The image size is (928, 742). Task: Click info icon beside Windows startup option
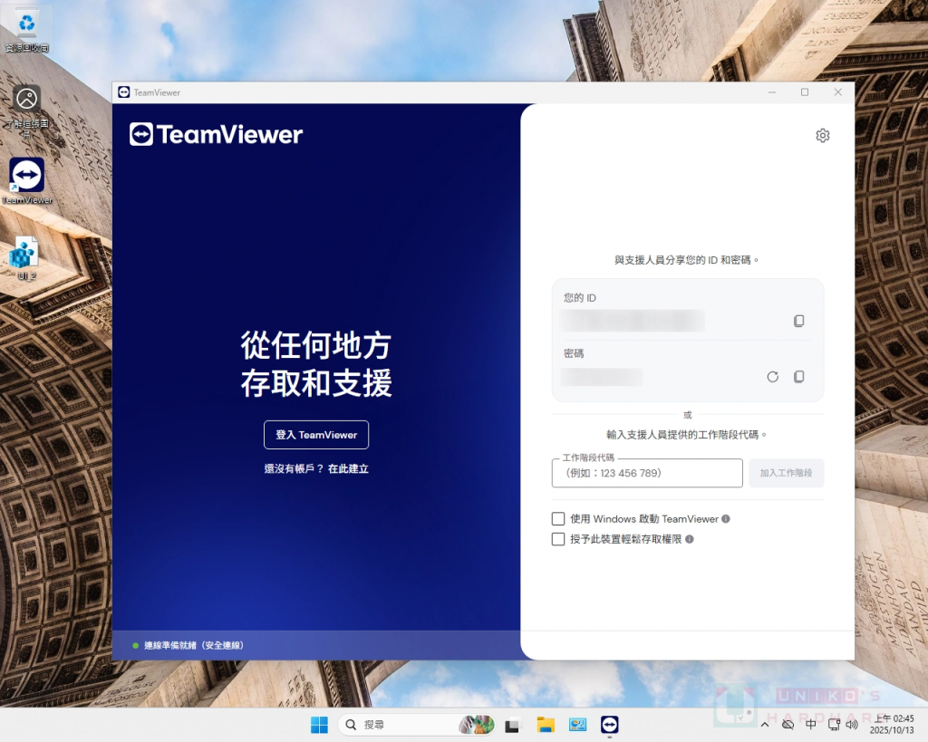pyautogui.click(x=726, y=519)
